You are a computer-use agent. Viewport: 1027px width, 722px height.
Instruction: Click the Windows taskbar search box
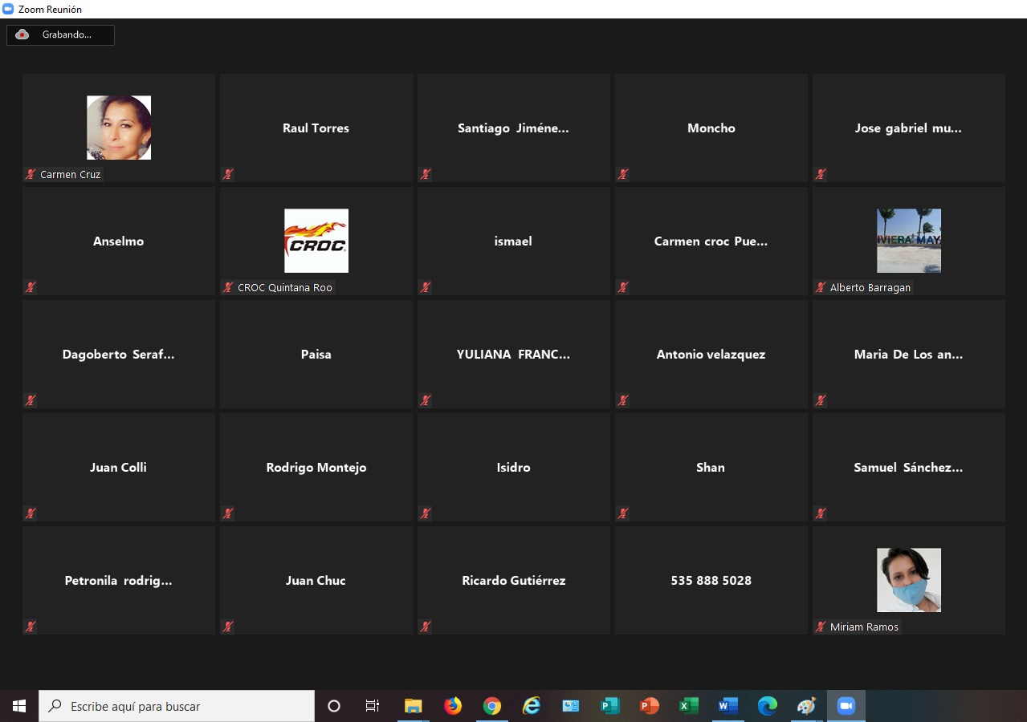click(177, 706)
